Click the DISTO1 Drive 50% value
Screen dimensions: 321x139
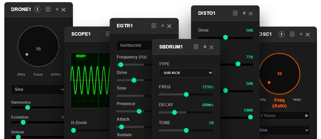click(250, 31)
